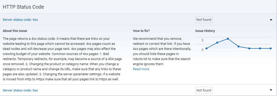277x96 pixels.
Task: Open the Server status code: 4xx link
Action: [x=20, y=20]
